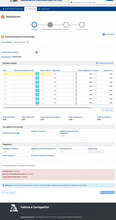Screen dimensions: 116x220
Task: Click the Notifiche bell
Action: (x=89, y=2)
